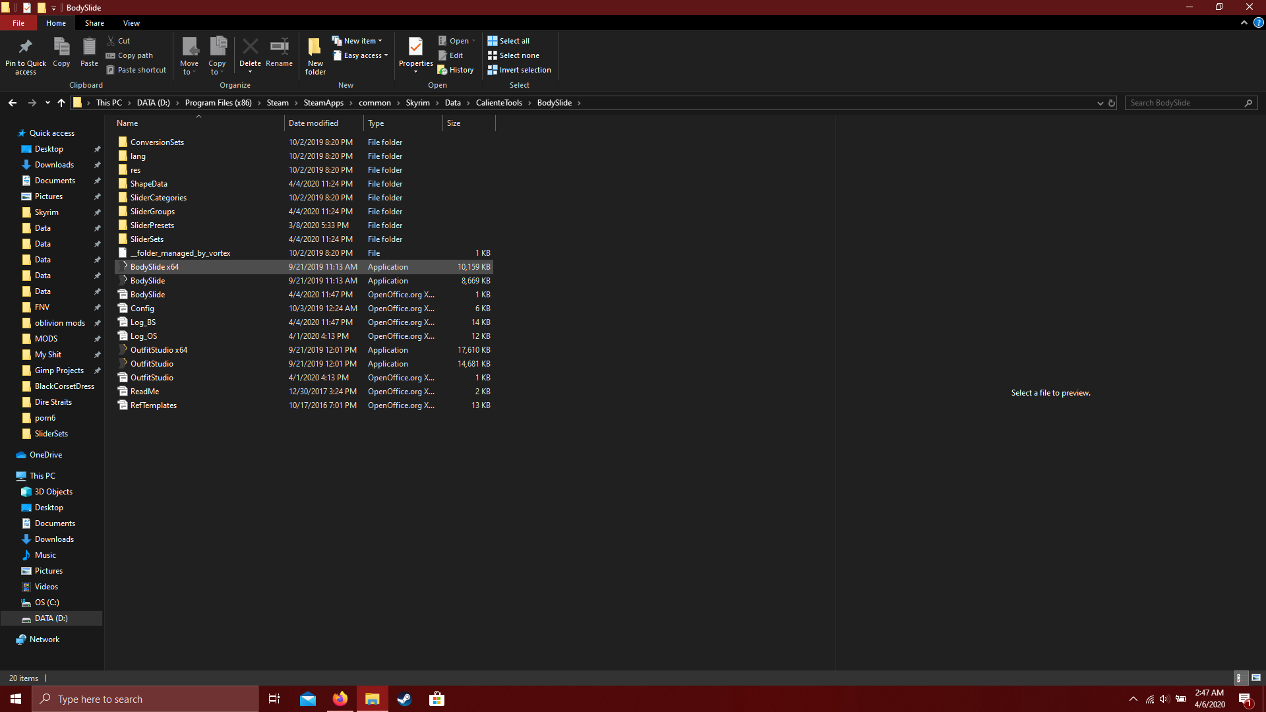Open the Windows Start menu
This screenshot has width=1266, height=712.
[16, 699]
